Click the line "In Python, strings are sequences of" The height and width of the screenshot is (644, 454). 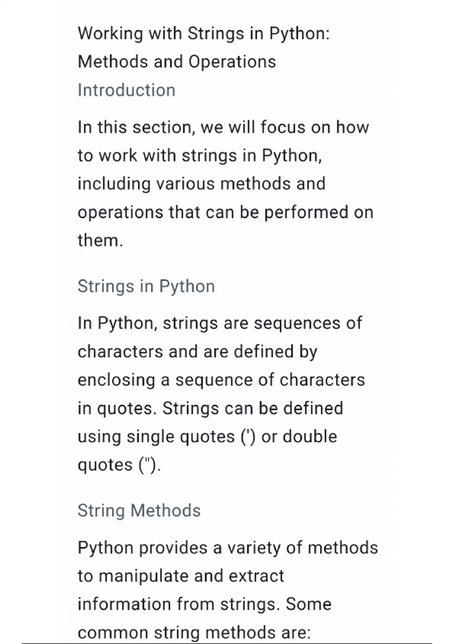pyautogui.click(x=219, y=324)
